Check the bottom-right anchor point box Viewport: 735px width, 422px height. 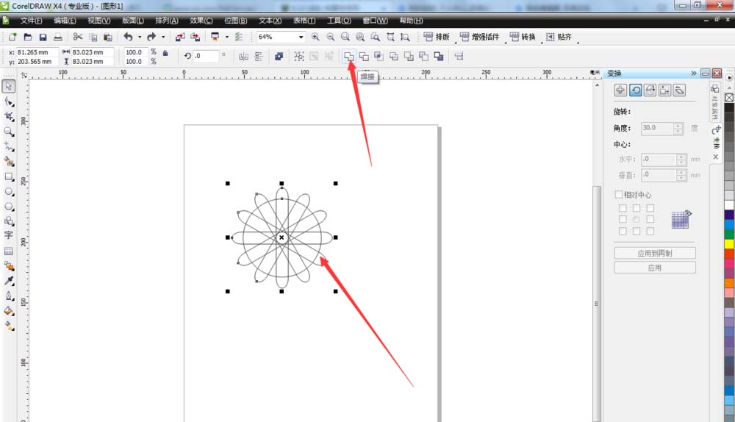650,231
